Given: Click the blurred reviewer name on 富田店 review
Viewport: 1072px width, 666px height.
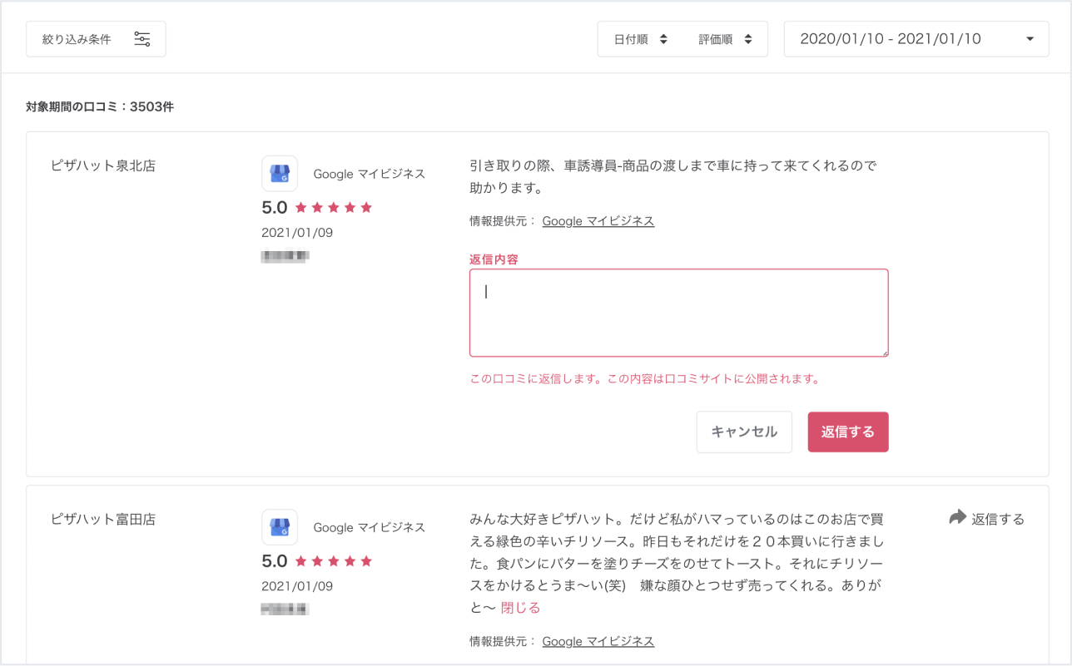Looking at the screenshot, I should pyautogui.click(x=285, y=609).
